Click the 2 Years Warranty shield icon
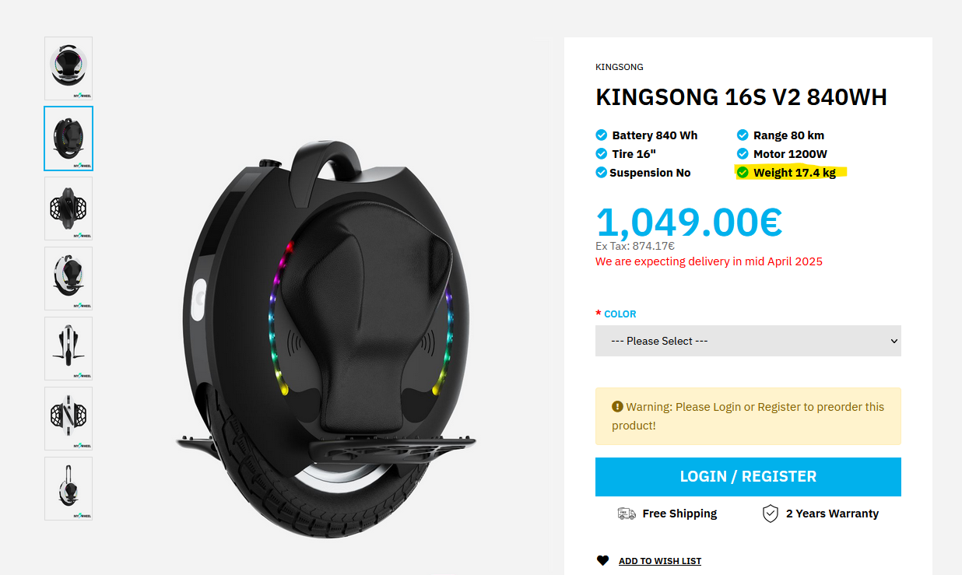This screenshot has height=575, width=962. tap(770, 514)
